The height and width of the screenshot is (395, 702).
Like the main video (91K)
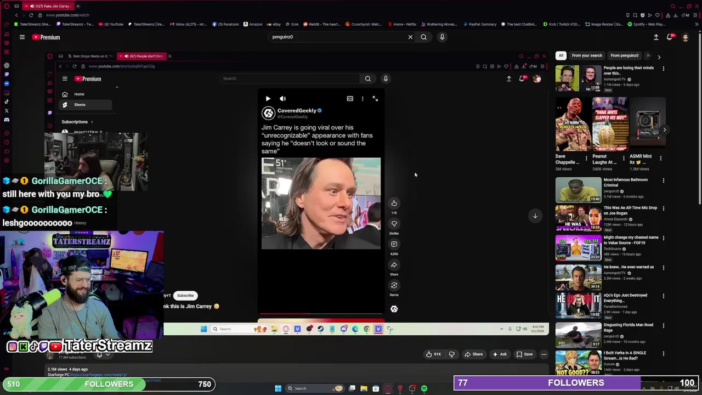[433, 354]
